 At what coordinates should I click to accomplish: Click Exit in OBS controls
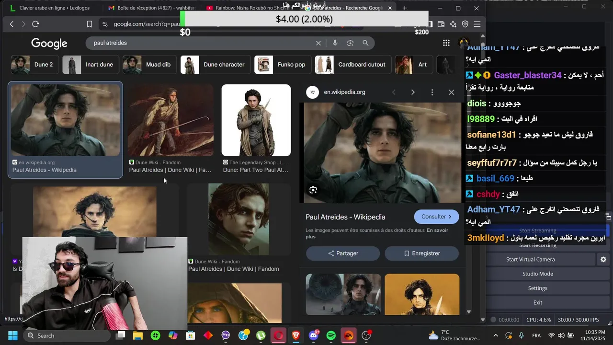[537, 302]
